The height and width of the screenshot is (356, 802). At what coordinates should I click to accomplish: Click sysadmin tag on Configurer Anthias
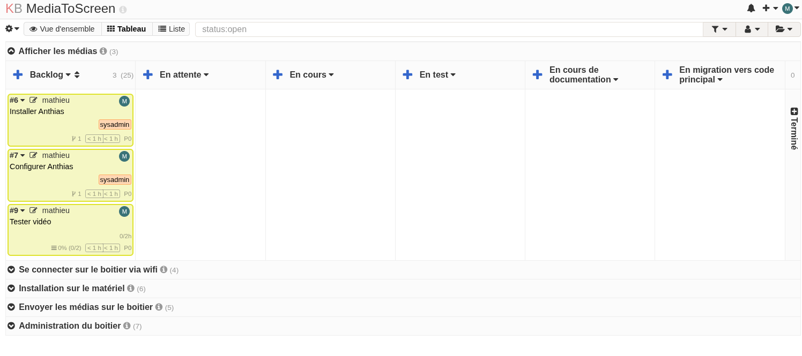point(115,180)
